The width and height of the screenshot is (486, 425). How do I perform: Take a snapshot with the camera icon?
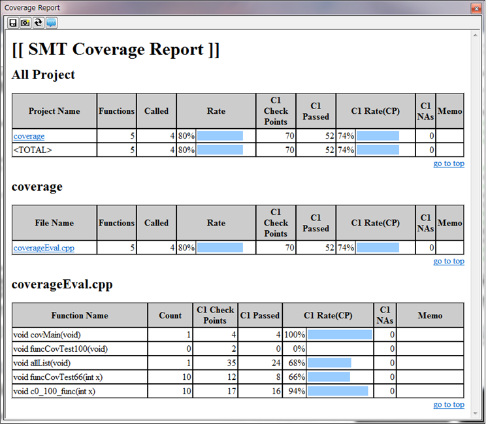point(25,23)
